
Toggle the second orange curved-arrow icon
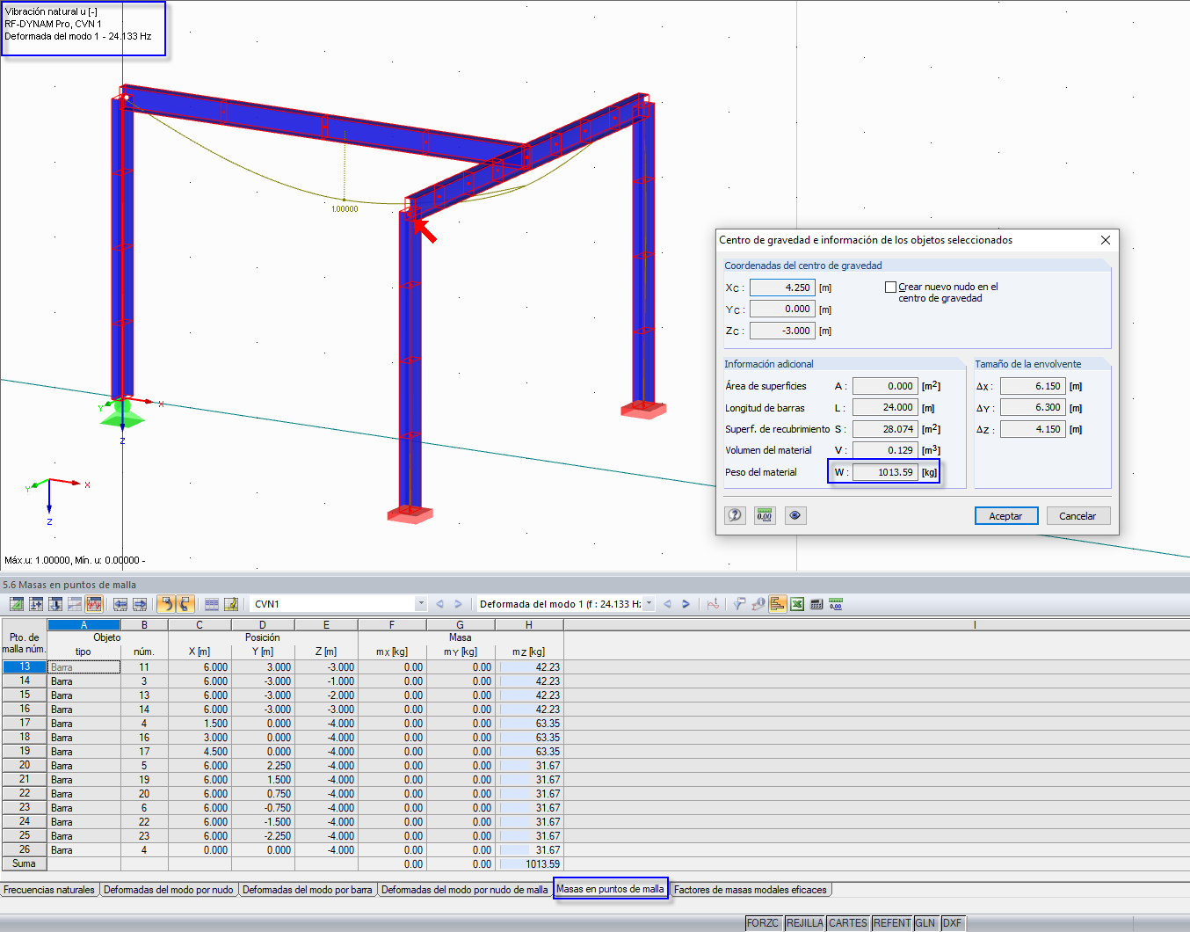tap(185, 604)
